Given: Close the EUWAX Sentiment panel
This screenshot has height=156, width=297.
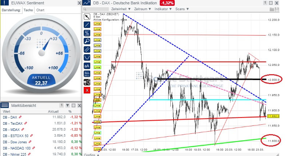Looking at the screenshot, I should (x=80, y=3).
